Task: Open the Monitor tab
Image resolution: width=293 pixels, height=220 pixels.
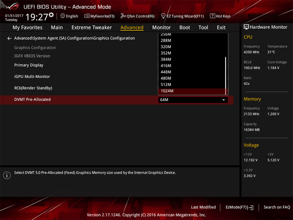Action: pos(162,28)
